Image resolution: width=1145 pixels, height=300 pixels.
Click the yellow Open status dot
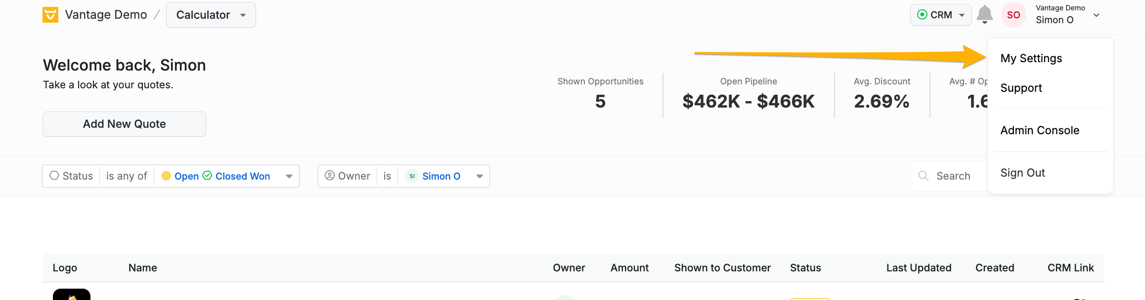[x=166, y=176]
